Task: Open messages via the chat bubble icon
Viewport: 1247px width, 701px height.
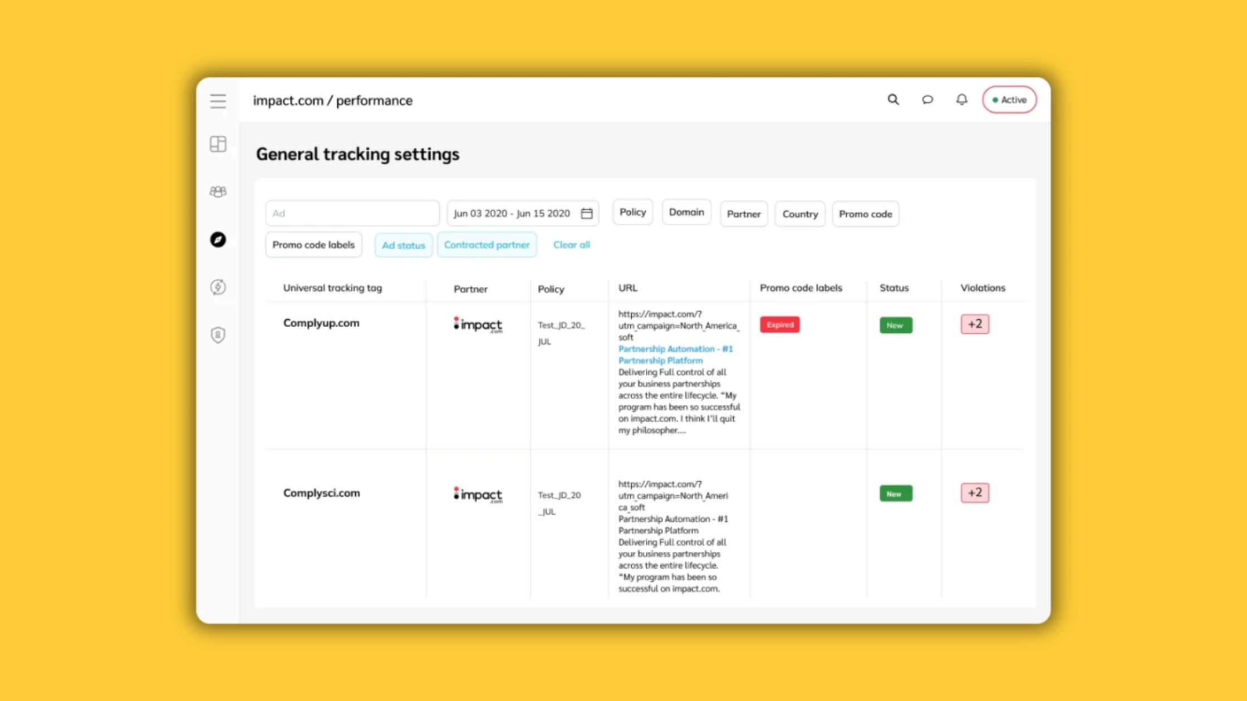Action: pyautogui.click(x=927, y=100)
